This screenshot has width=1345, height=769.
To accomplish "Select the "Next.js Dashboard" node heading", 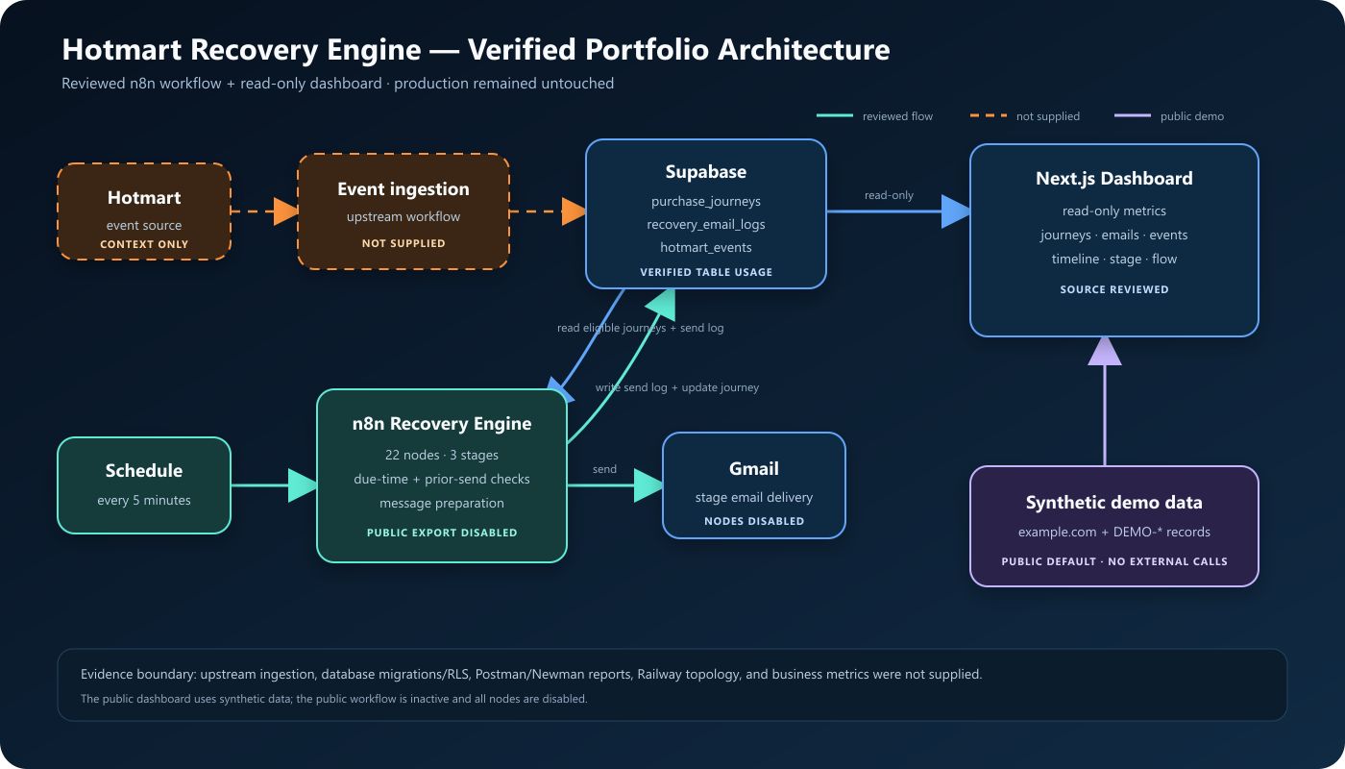I will [1114, 179].
